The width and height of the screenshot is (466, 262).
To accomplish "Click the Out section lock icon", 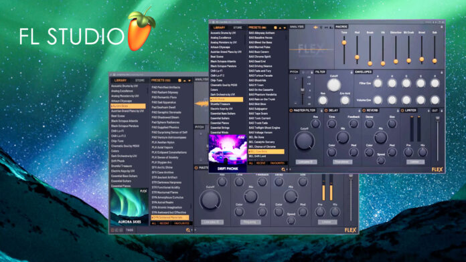I will click(x=442, y=111).
